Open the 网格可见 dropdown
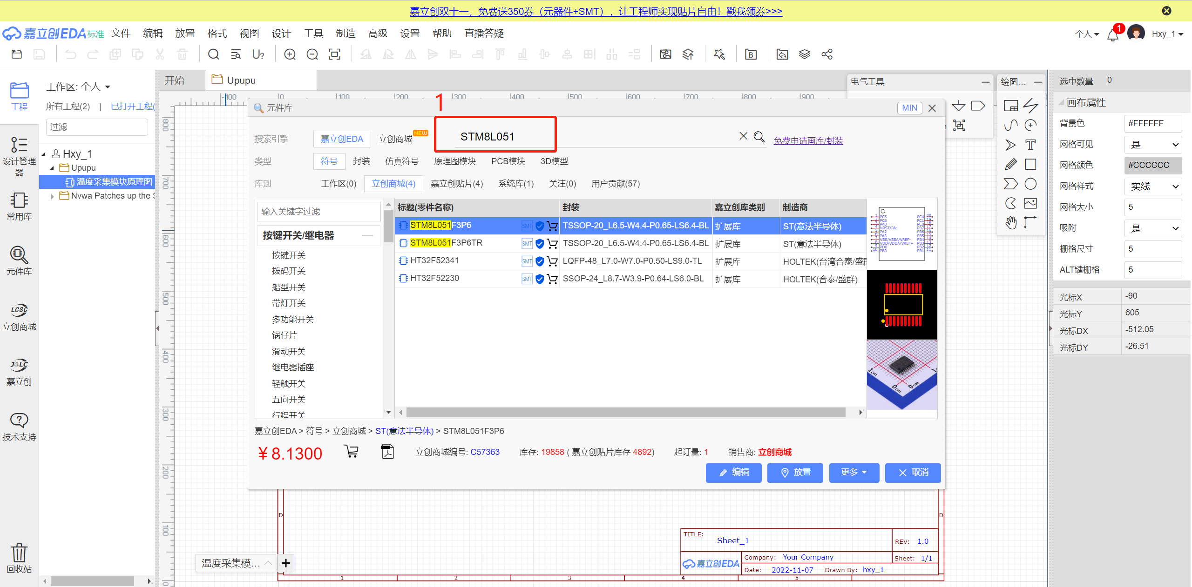Screen dimensions: 1192x587 [x=1153, y=144]
